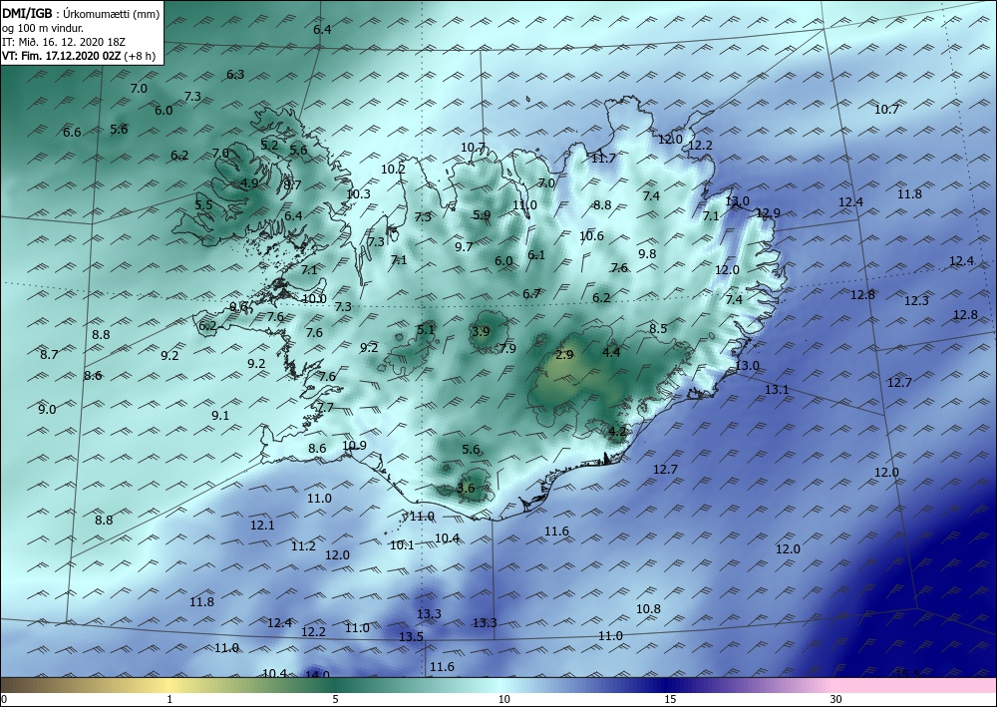Screen dimensions: 997x707
Task: Click the legend tick label '30'
Action: 835,699
